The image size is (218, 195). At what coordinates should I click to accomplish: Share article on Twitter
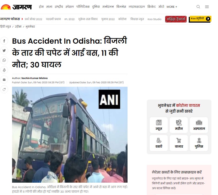tap(4, 51)
